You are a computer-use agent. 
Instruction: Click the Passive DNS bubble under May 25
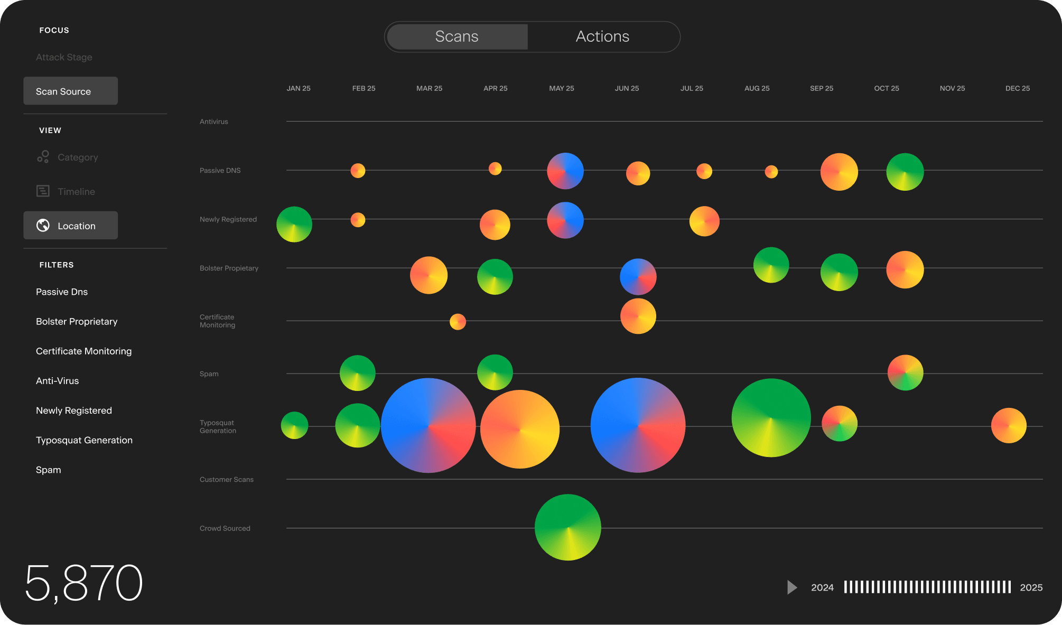click(x=565, y=171)
